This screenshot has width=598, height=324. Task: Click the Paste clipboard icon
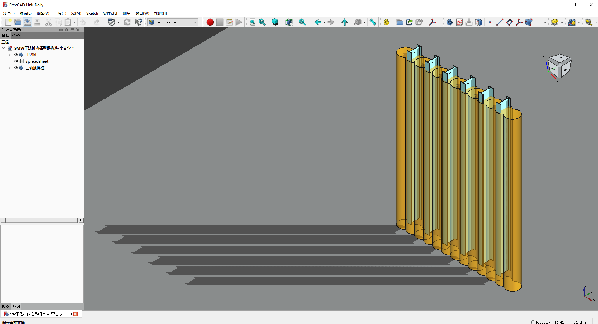[68, 22]
